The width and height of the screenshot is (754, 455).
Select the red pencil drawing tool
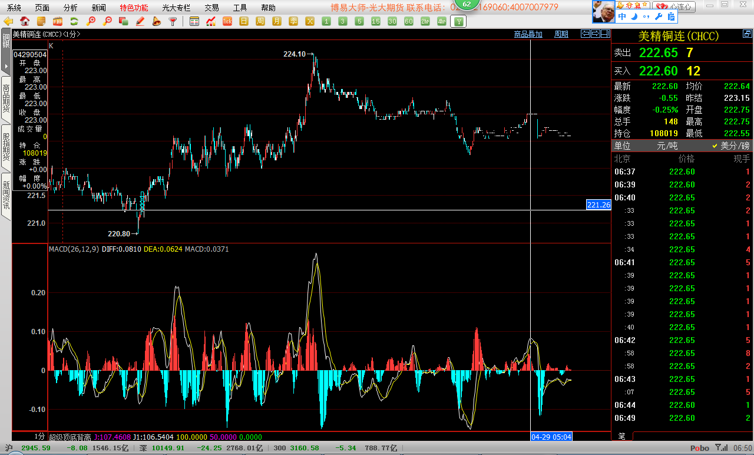pos(140,21)
